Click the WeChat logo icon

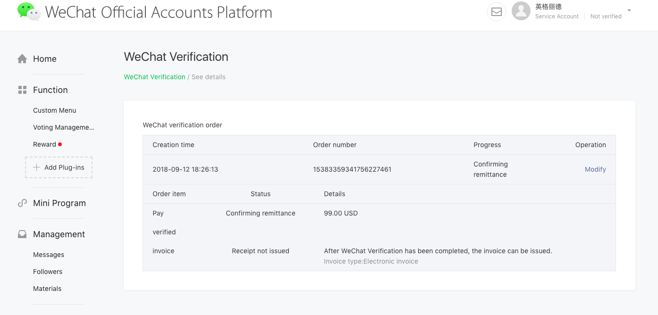(x=29, y=12)
